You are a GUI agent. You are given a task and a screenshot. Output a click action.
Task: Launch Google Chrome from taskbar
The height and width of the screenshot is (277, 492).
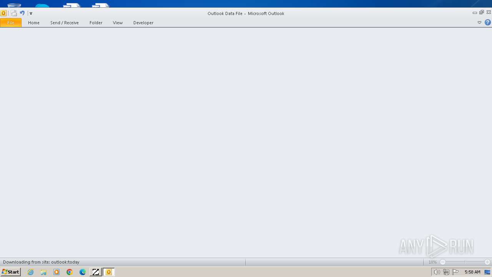[70, 272]
